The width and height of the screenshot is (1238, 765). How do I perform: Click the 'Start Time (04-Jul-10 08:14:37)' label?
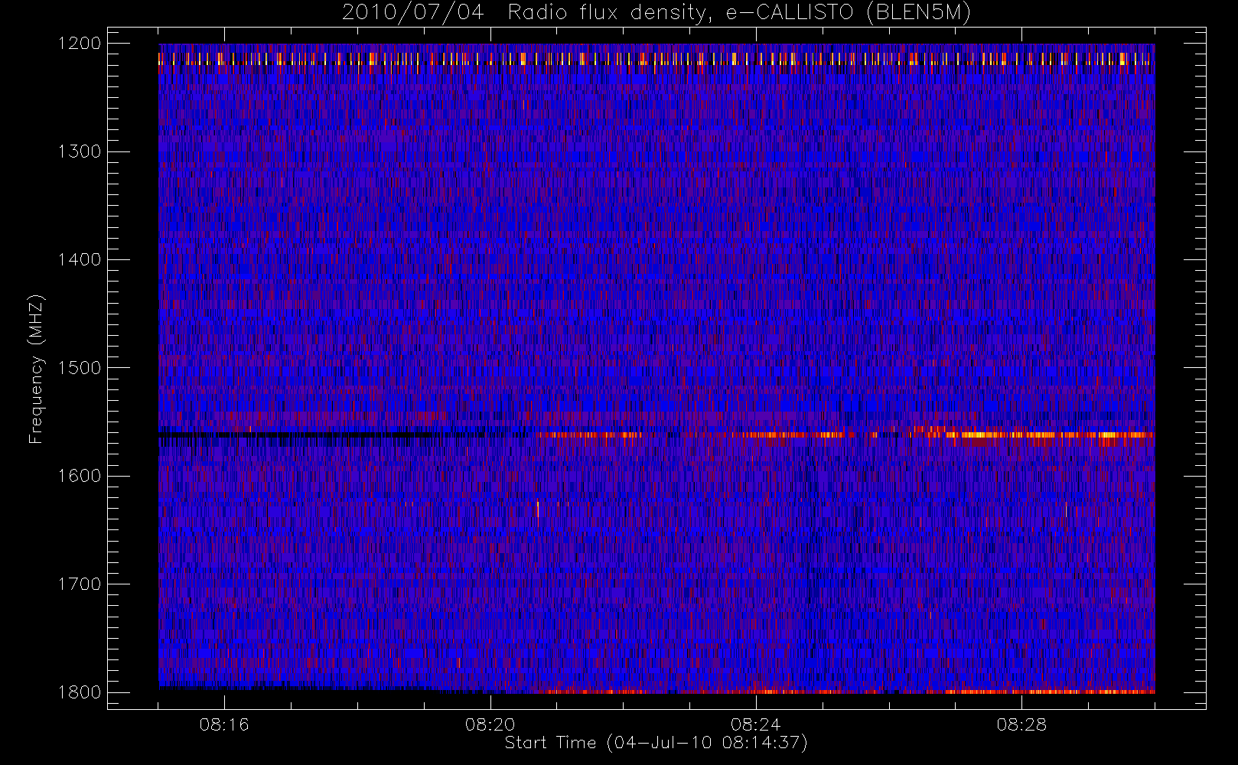coord(656,743)
